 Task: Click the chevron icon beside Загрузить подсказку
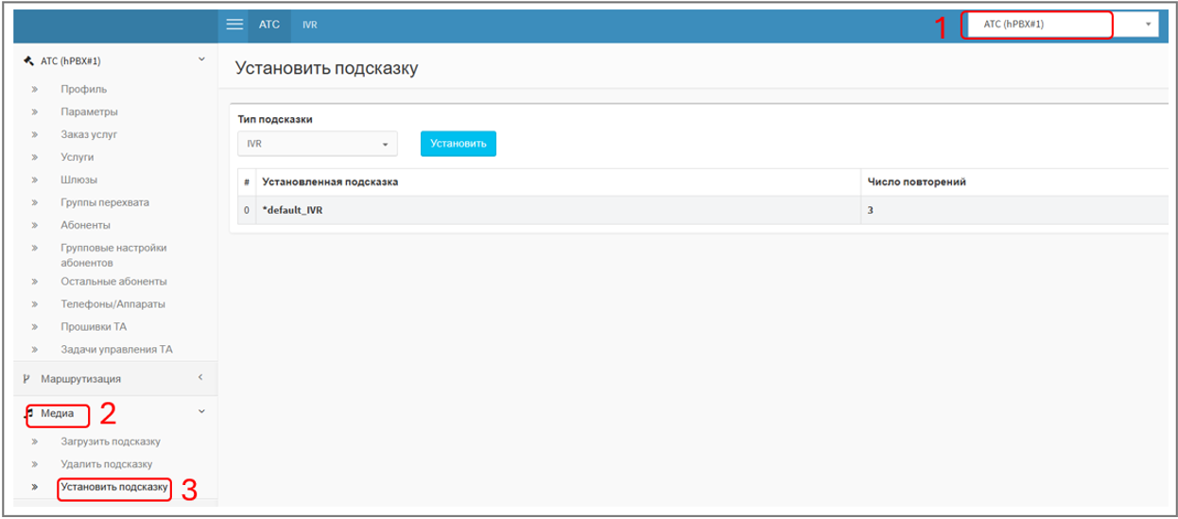click(34, 441)
